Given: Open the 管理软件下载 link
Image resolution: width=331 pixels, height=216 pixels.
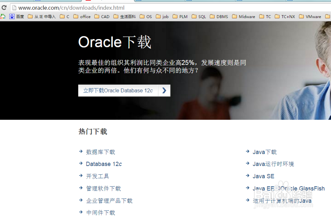Looking at the screenshot, I should pos(103,188).
